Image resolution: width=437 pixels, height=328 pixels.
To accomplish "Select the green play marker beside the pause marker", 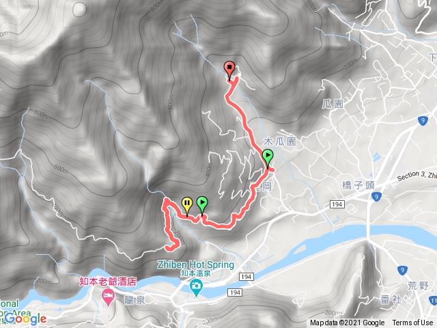I will pos(202,205).
